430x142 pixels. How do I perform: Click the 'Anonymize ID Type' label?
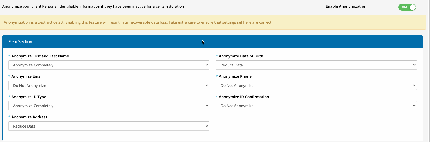tap(29, 97)
